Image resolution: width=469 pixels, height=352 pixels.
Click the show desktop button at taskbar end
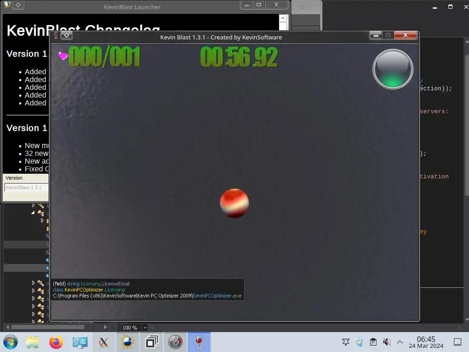pyautogui.click(x=458, y=342)
